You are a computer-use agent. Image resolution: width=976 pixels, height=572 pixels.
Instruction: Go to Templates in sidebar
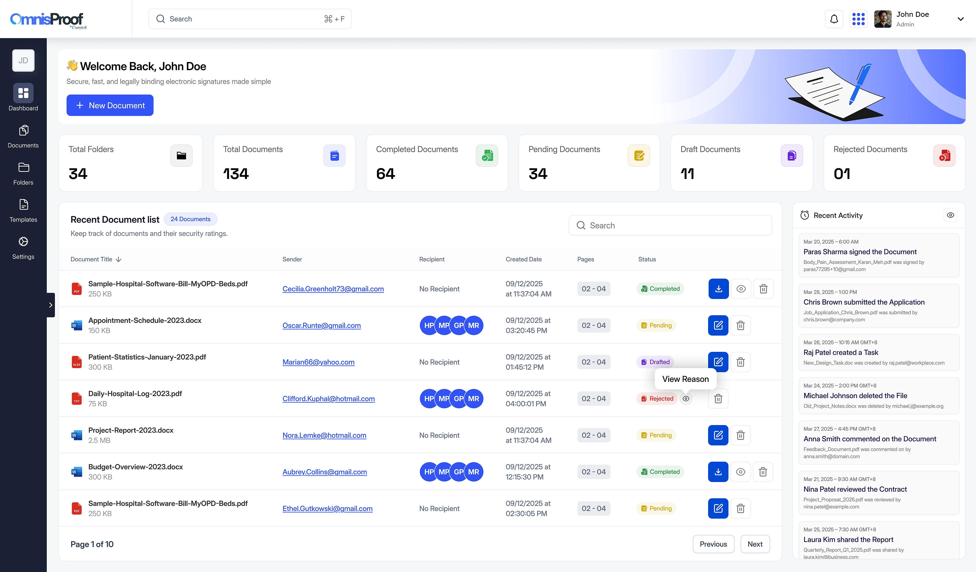click(x=23, y=211)
